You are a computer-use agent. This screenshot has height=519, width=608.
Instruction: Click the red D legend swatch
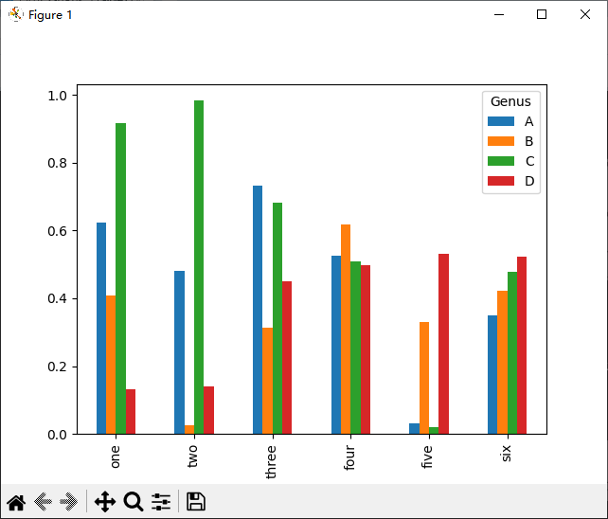[500, 181]
